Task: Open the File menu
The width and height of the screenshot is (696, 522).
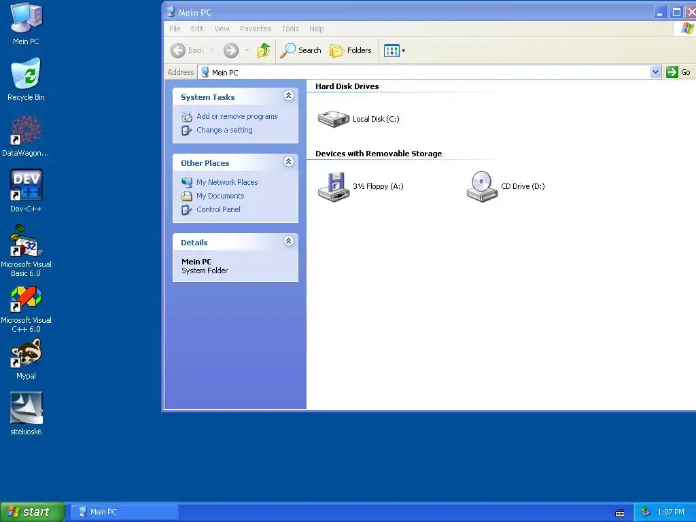Action: point(175,29)
